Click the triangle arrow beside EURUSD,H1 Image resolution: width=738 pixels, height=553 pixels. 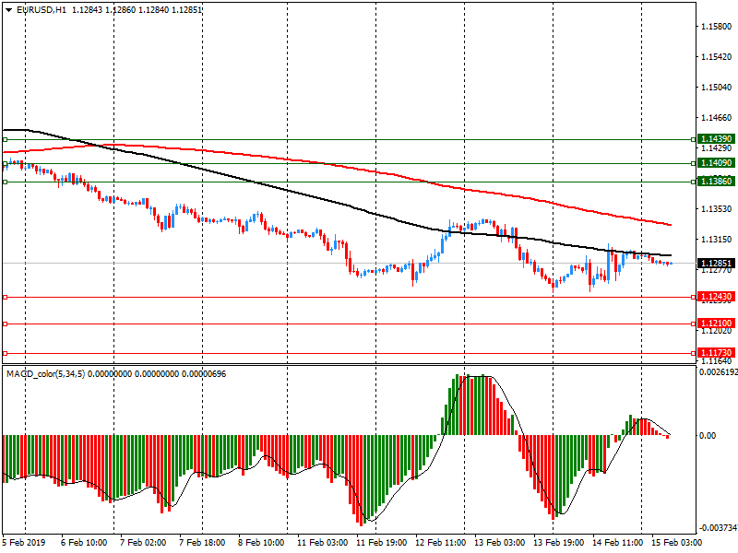pos(8,10)
